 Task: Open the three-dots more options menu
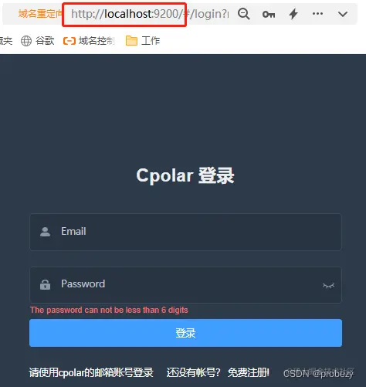[317, 14]
